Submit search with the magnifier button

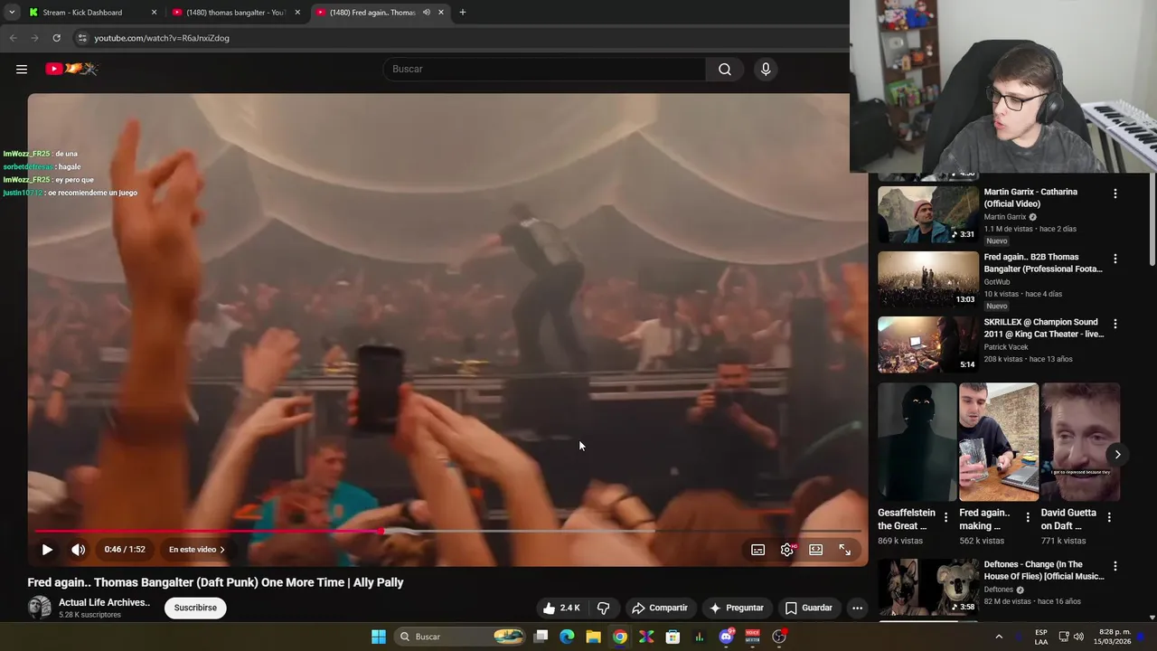pyautogui.click(x=725, y=69)
